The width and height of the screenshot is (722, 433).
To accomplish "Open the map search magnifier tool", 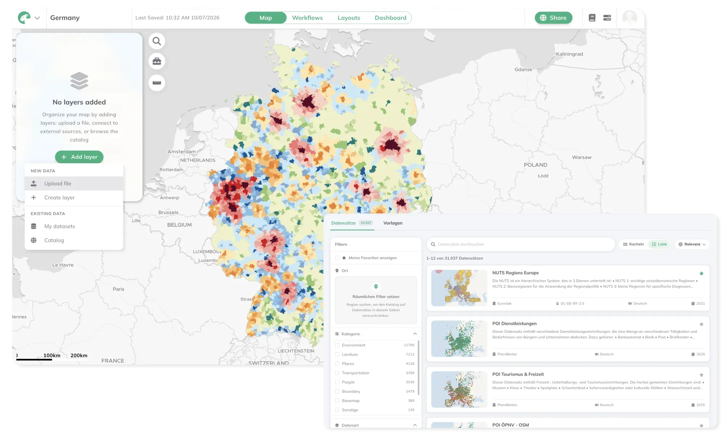I will pyautogui.click(x=157, y=41).
